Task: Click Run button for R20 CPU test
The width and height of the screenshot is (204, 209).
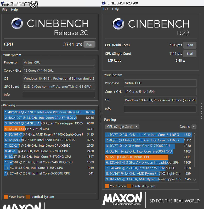Action: (89, 44)
